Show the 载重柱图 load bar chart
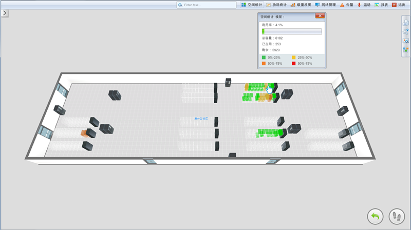This screenshot has height=230, width=411. coord(301,5)
